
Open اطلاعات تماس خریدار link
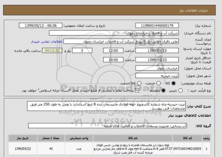pyautogui.click(x=47, y=42)
